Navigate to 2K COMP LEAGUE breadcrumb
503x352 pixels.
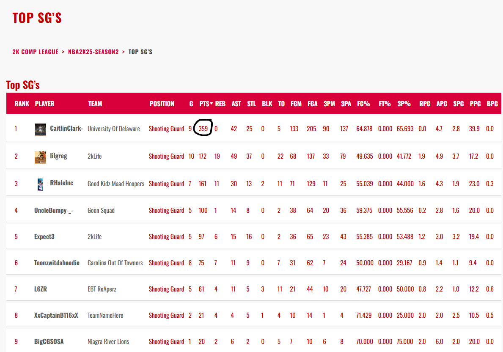(35, 52)
